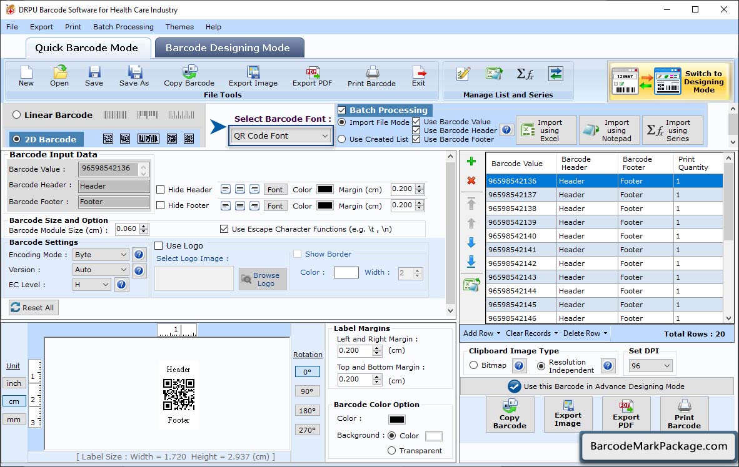Click header color swatch
The image size is (739, 467).
[324, 189]
